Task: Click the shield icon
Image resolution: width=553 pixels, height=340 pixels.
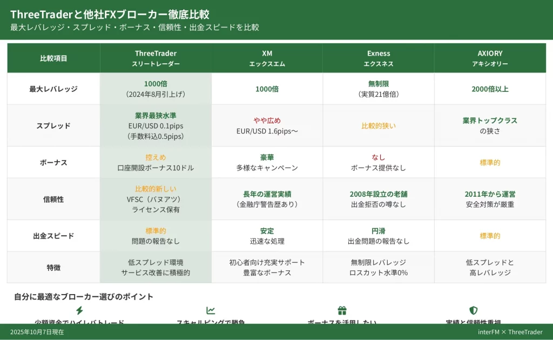Action: pos(473,310)
